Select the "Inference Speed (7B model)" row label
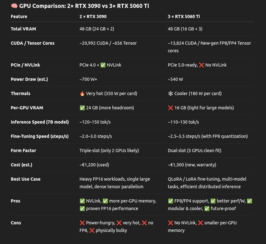The image size is (266, 244). pyautogui.click(x=40, y=122)
